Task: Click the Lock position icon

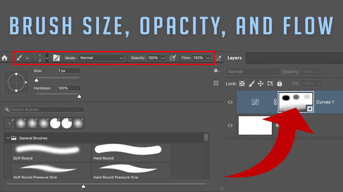Action: click(x=261, y=84)
